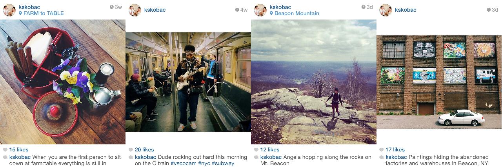View the 20 likes list
Image resolution: width=502 pixels, height=167 pixels.
pos(144,150)
